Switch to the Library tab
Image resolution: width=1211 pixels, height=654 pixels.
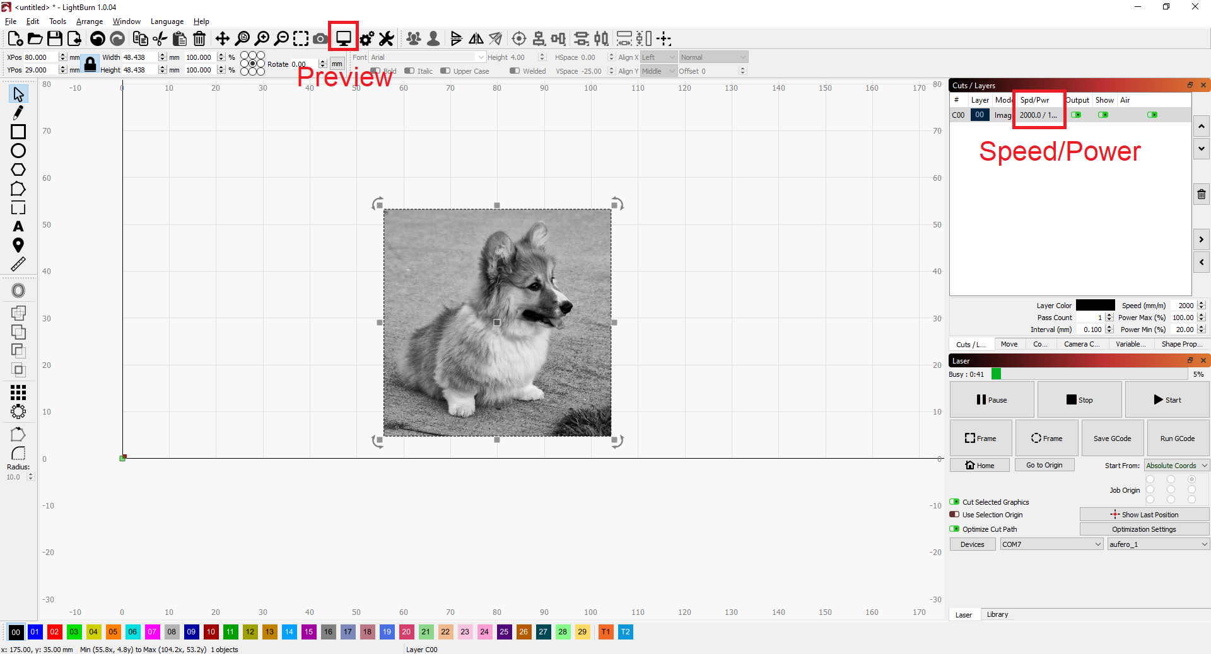997,614
